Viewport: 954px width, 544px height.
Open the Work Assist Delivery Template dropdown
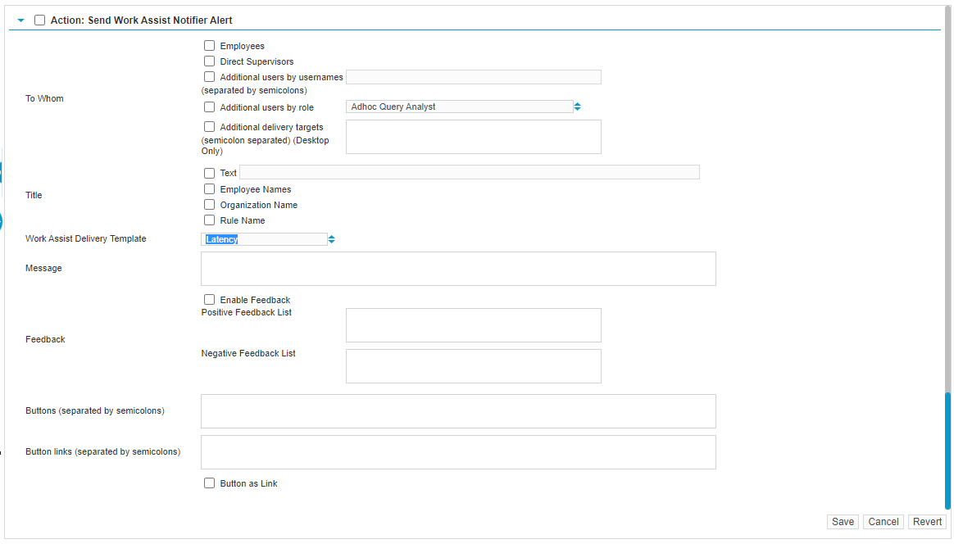tap(268, 239)
